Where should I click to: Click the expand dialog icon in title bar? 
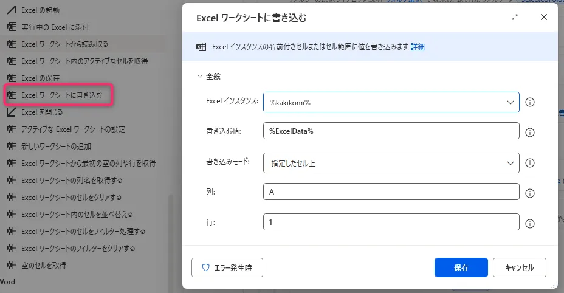(515, 18)
